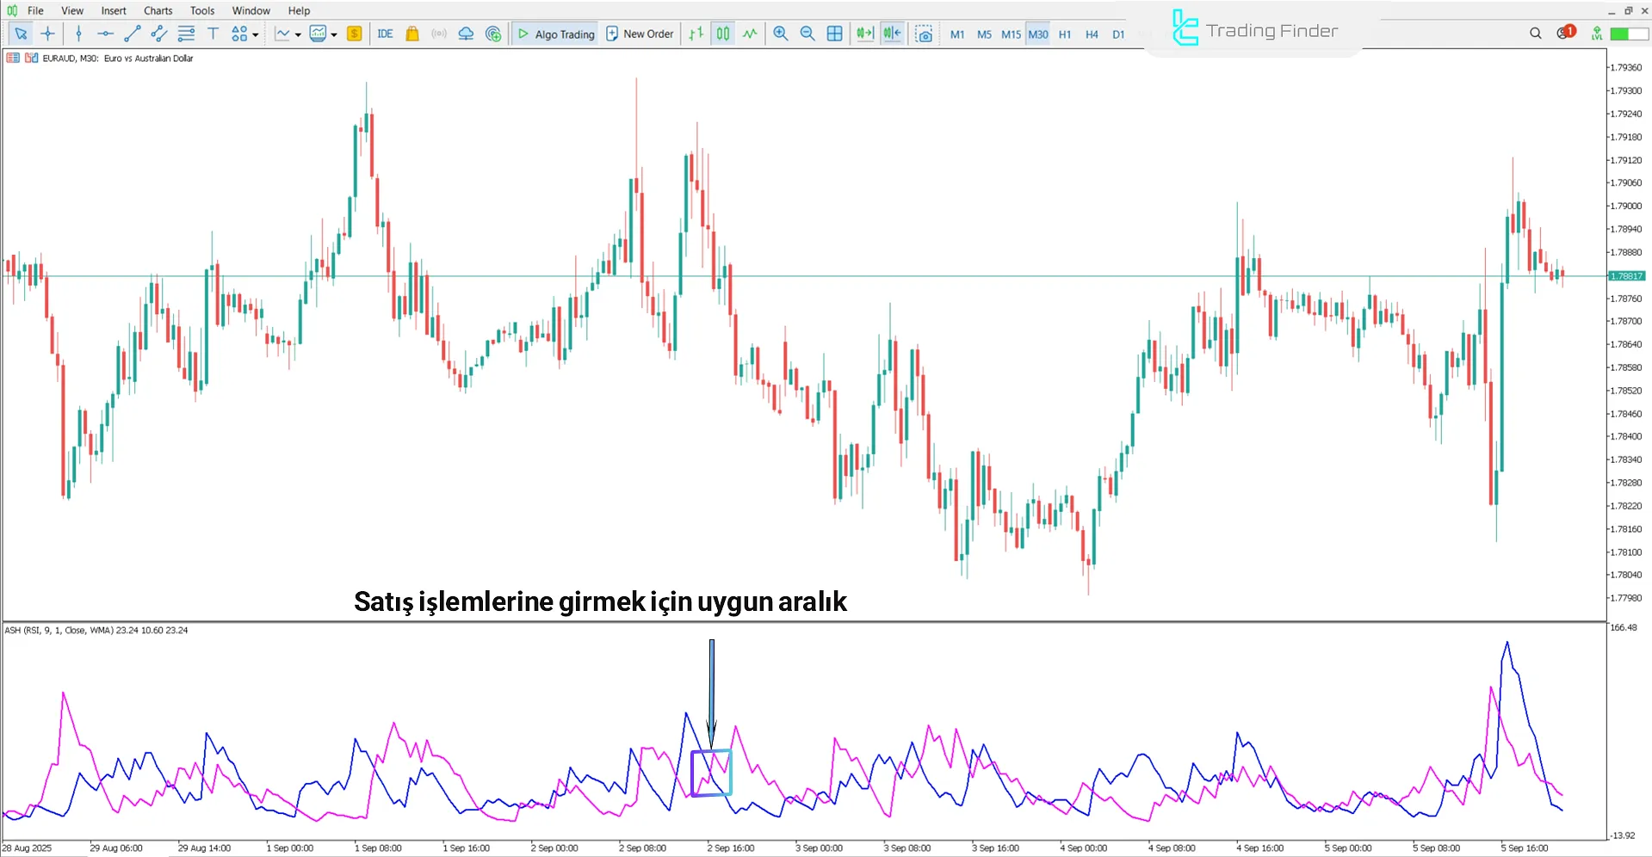
Task: Click the search magnifier icon
Action: point(1535,34)
